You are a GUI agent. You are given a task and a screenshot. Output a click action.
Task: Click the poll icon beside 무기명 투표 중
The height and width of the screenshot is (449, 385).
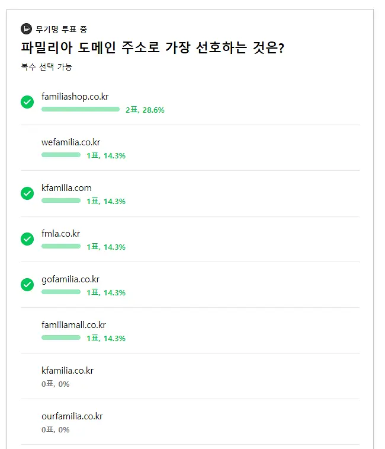pyautogui.click(x=26, y=28)
